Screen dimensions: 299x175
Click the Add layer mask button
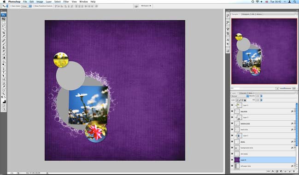coord(277,171)
